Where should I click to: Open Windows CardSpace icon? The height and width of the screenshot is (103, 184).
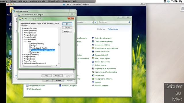(60, 86)
